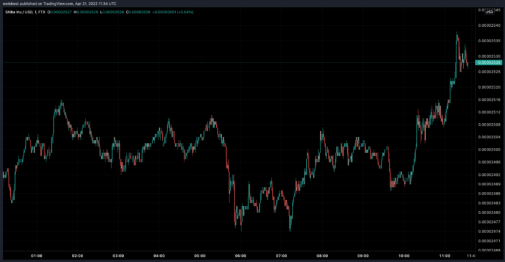Click the 0.00002483 price axis label

pyautogui.click(x=489, y=204)
